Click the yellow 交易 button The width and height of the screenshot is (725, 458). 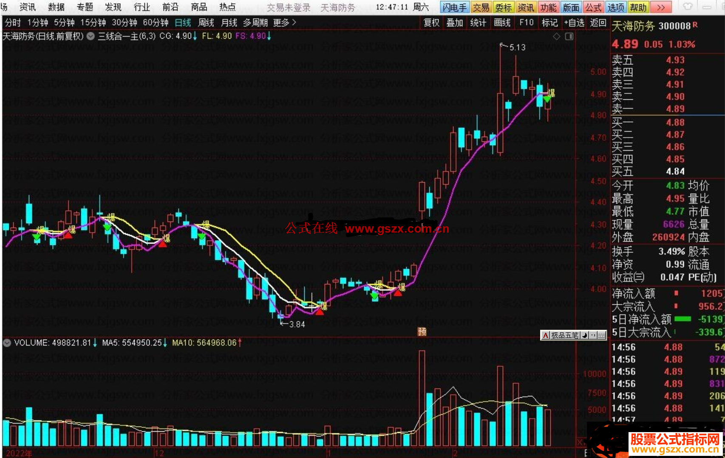(x=481, y=8)
